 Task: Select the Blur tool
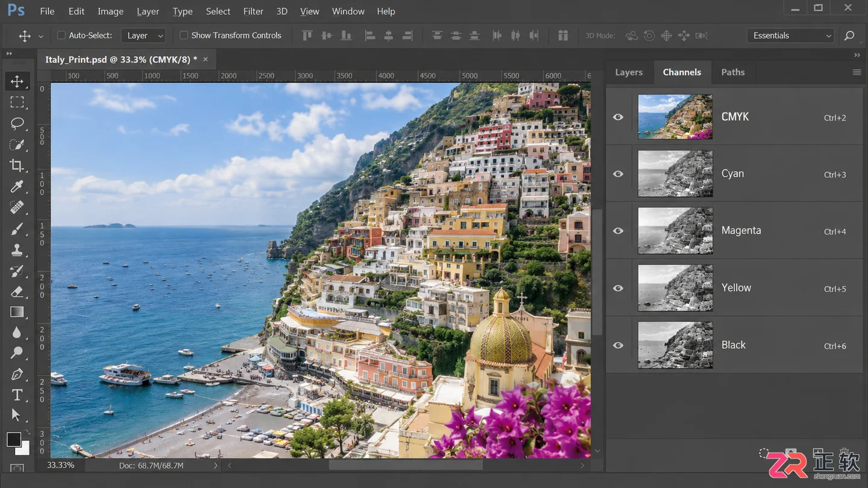click(17, 333)
